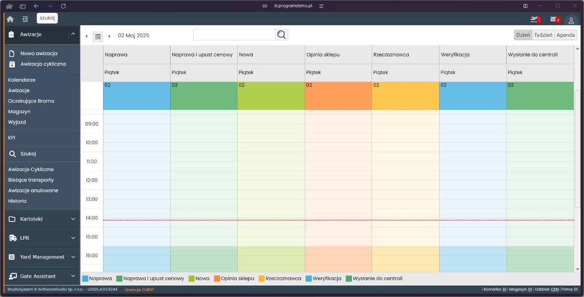Viewport: 584px width, 297px height.
Task: Click the LPR truck icon
Action: pyautogui.click(x=12, y=238)
